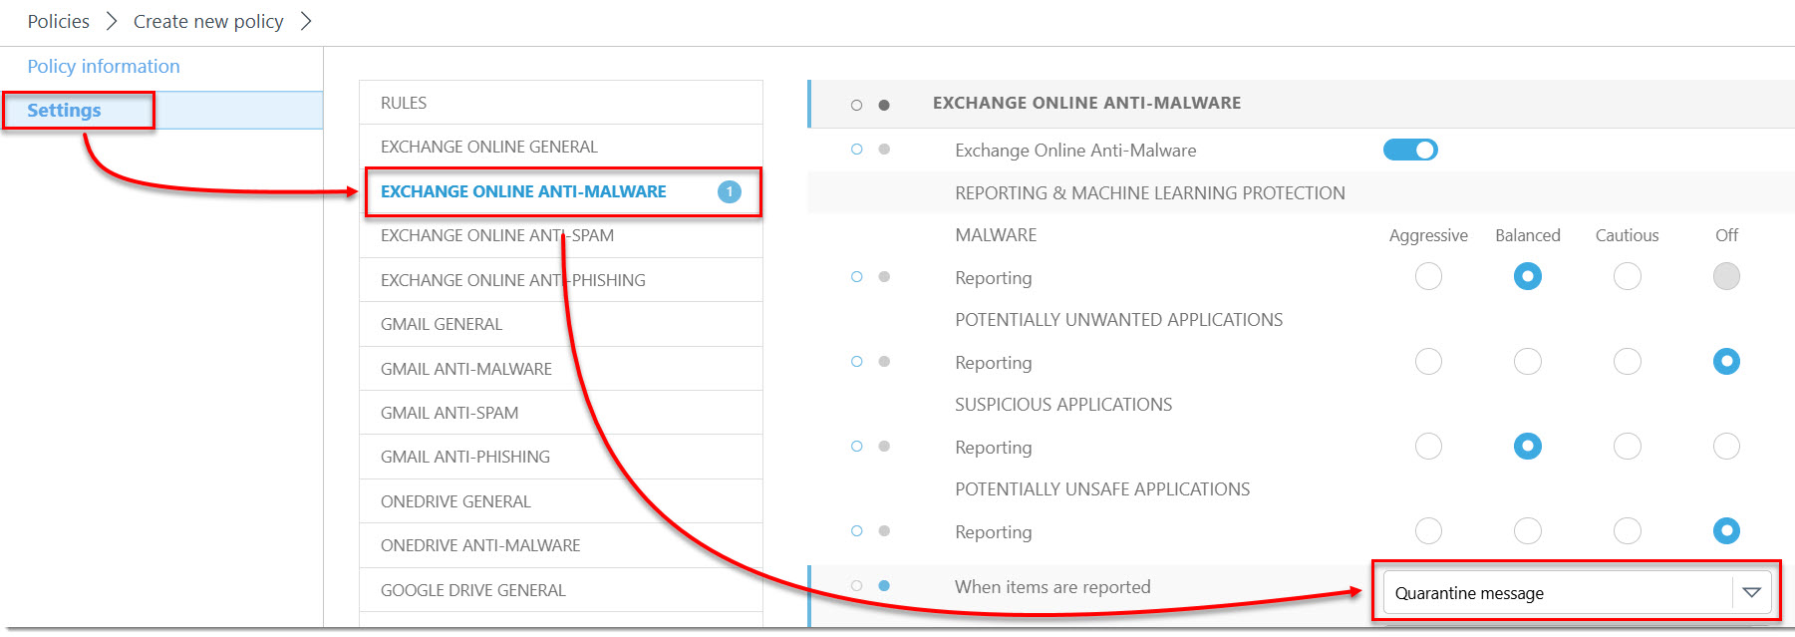Click the Balanced column header

[x=1528, y=235]
